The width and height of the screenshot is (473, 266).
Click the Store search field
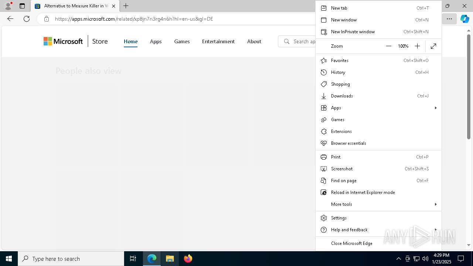coord(297,41)
